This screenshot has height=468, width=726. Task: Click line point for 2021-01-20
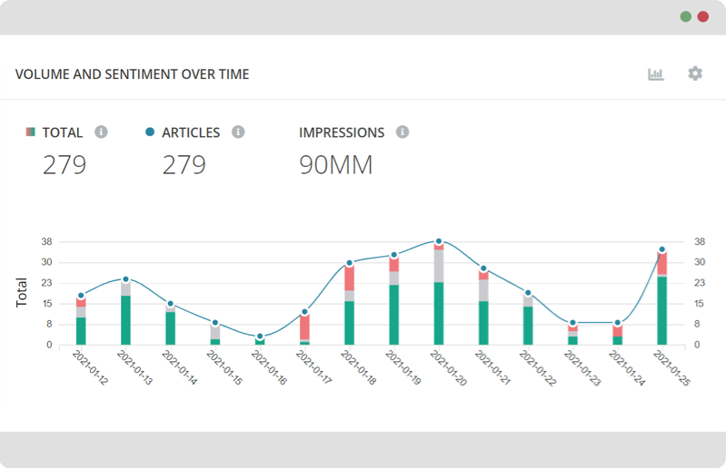pos(439,242)
